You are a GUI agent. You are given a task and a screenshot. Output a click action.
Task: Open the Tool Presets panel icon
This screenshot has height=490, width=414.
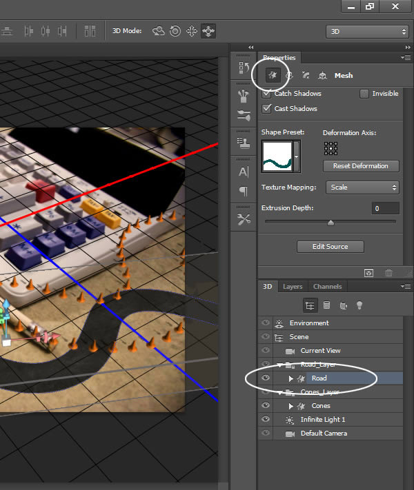pos(244,219)
